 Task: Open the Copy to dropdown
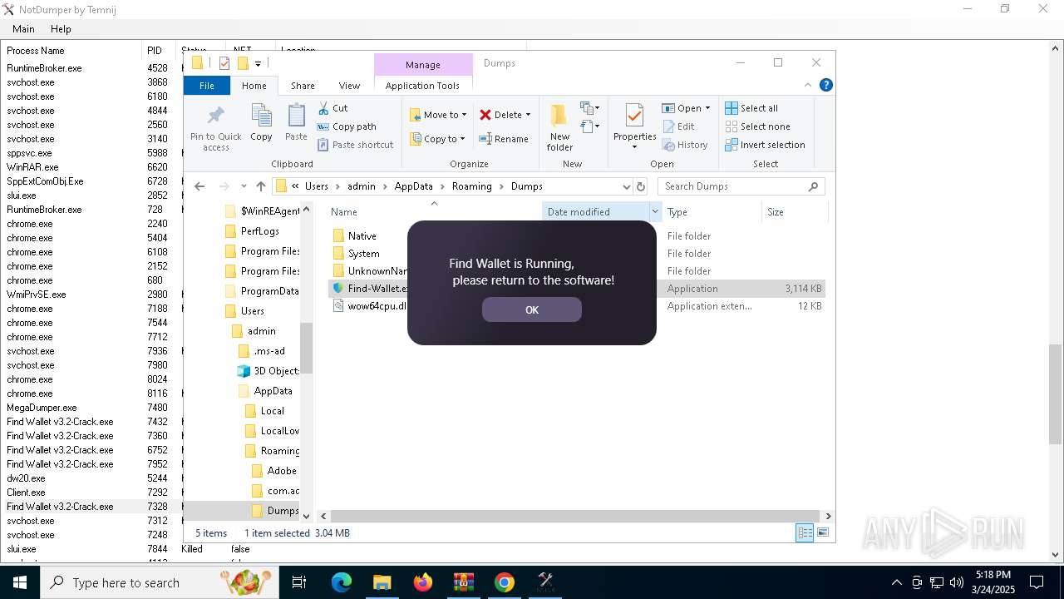tap(439, 139)
